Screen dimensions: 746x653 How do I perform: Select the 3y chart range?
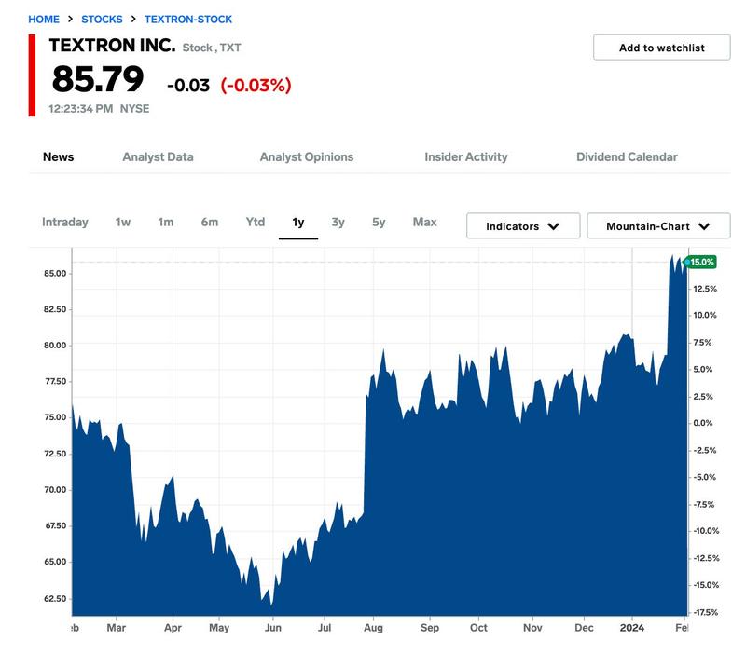(x=338, y=222)
